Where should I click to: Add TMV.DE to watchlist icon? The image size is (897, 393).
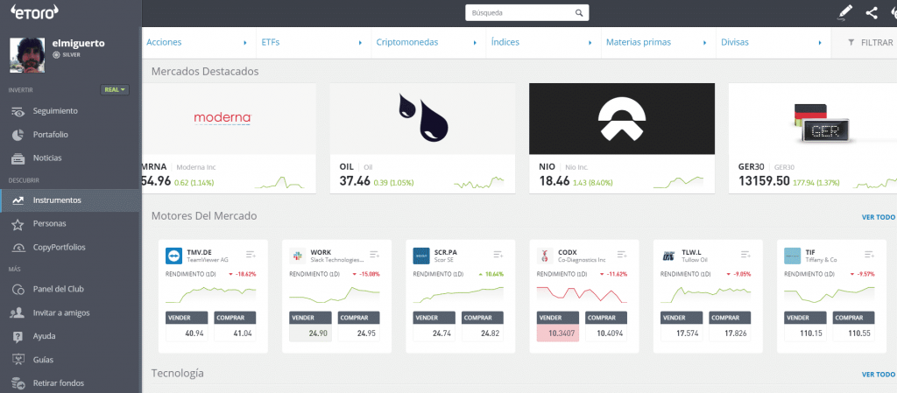[x=251, y=254]
